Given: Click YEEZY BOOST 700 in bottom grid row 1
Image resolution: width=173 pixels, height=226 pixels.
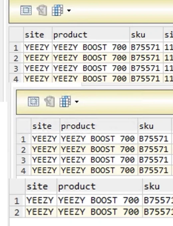Looking at the screenshot, I should (100, 200).
